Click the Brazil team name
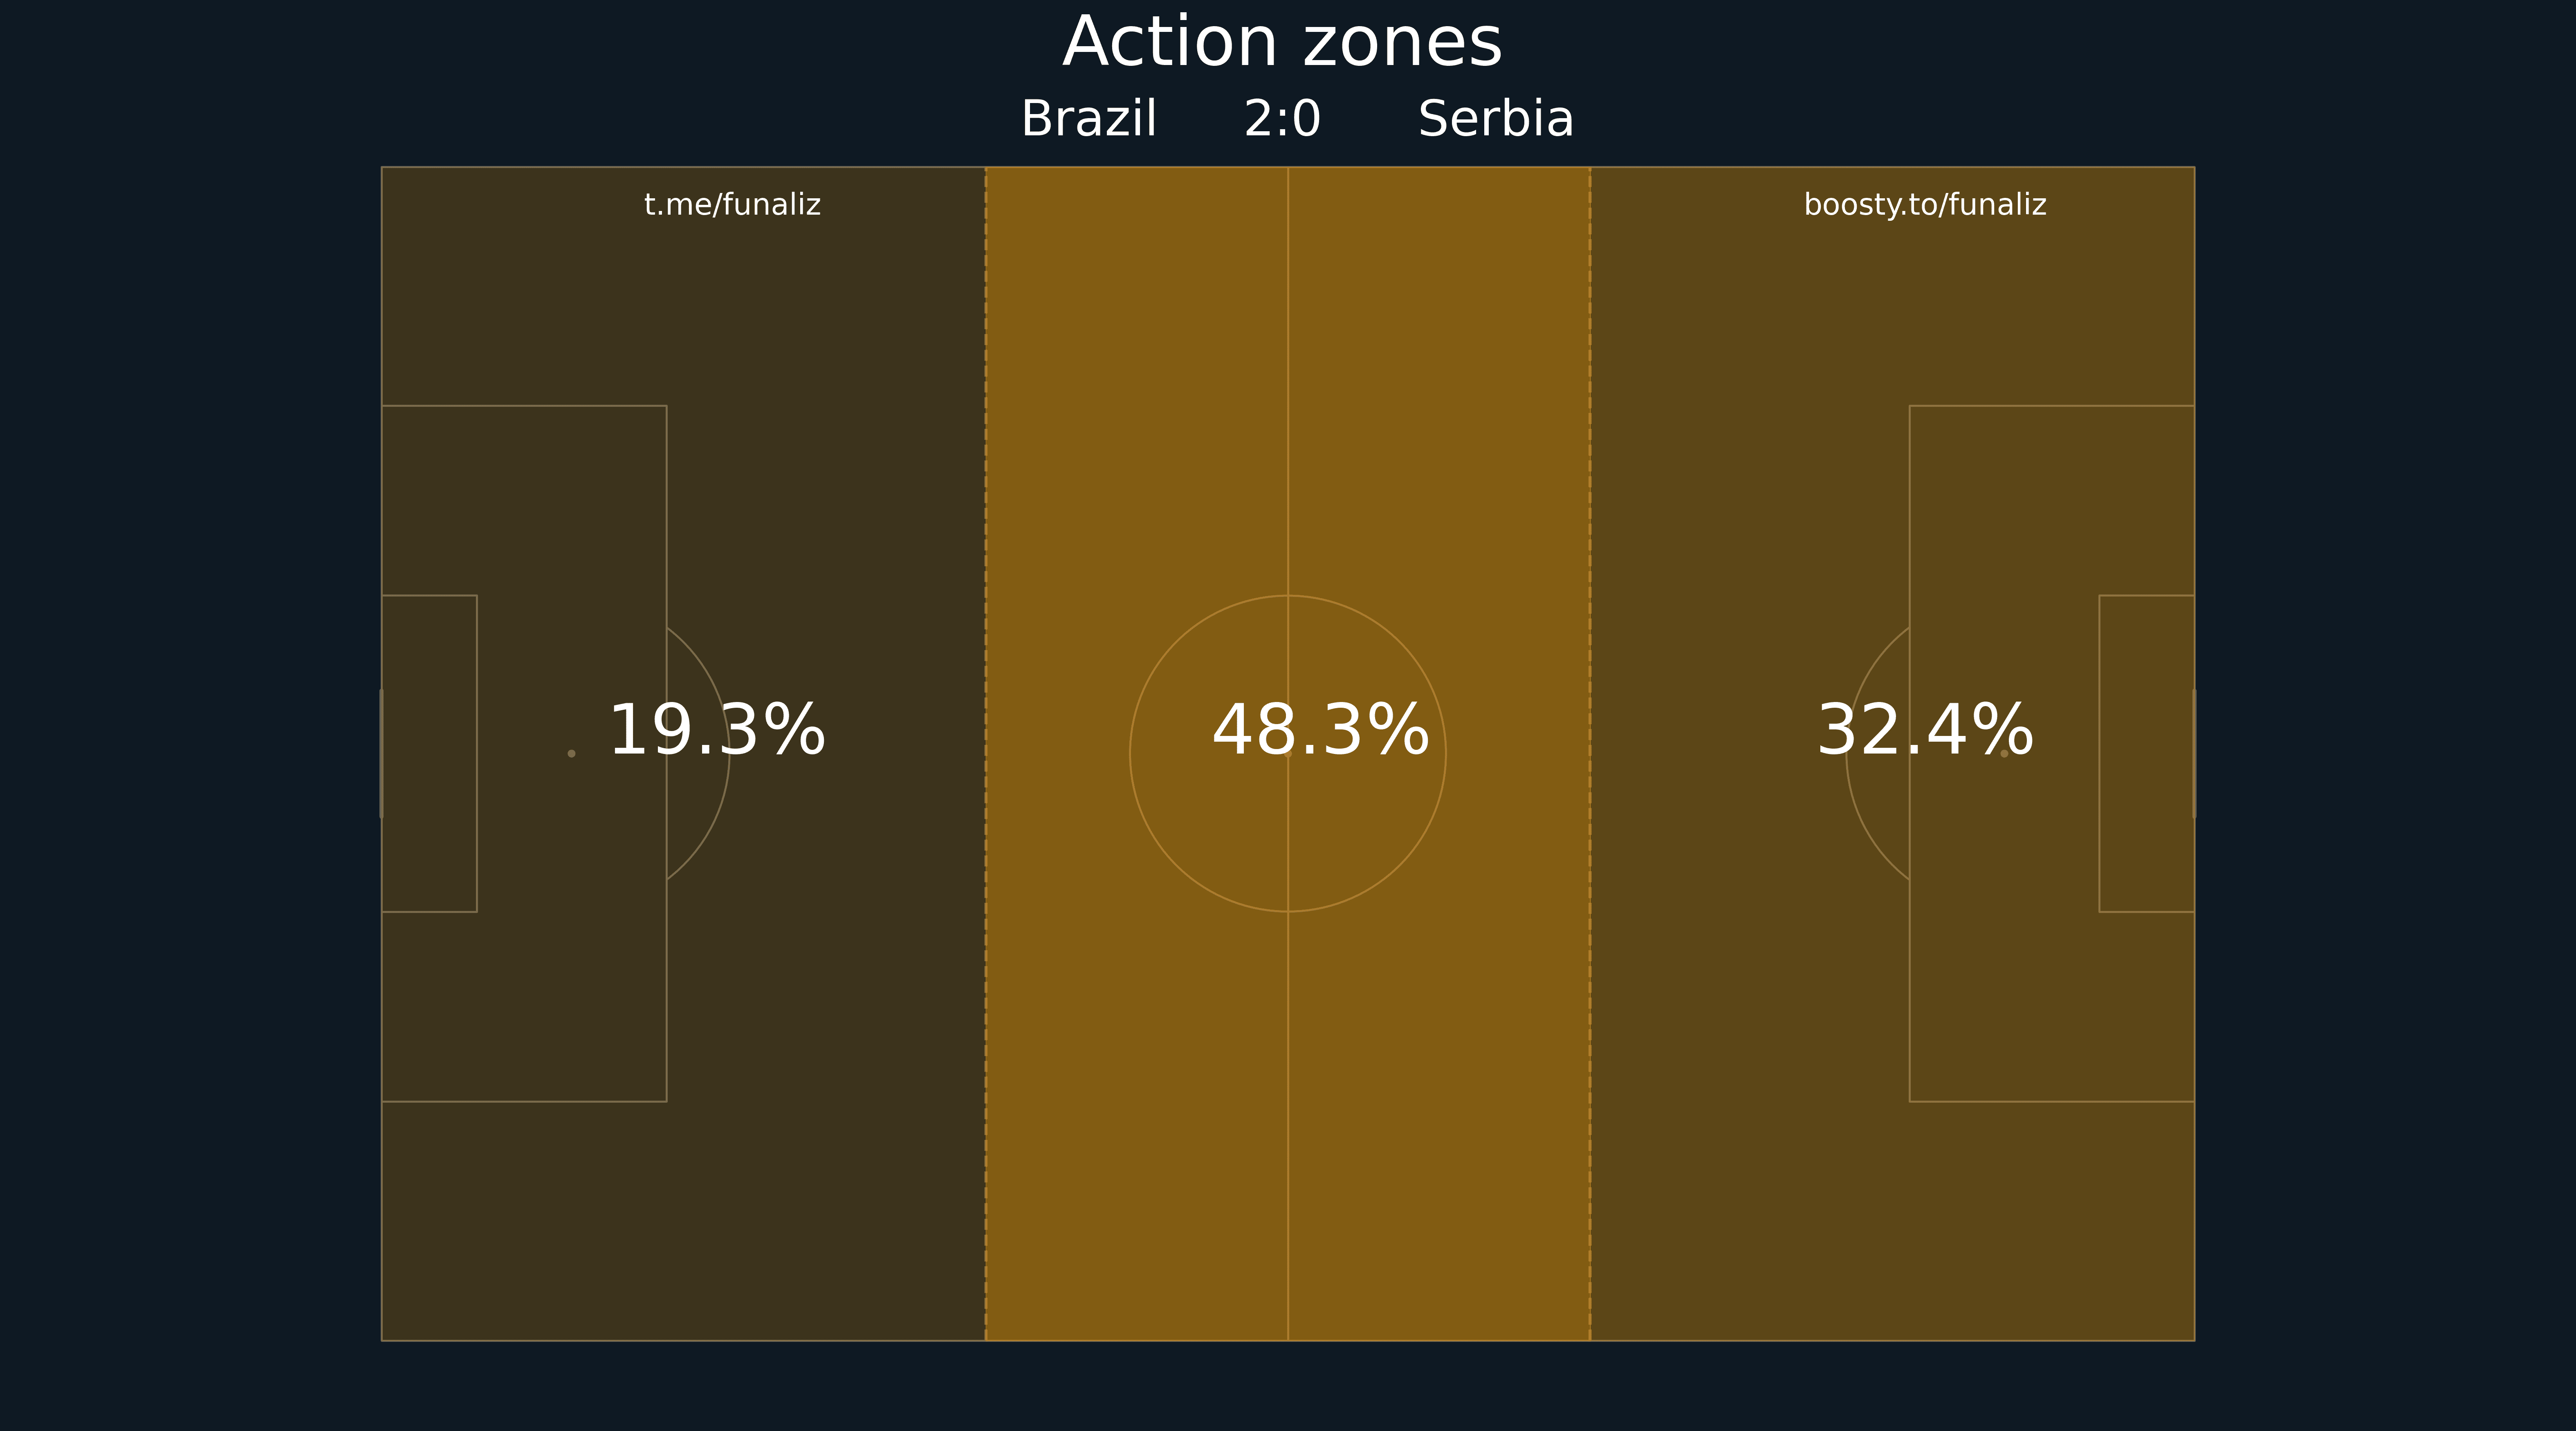Image resolution: width=2576 pixels, height=1431 pixels. 1089,119
